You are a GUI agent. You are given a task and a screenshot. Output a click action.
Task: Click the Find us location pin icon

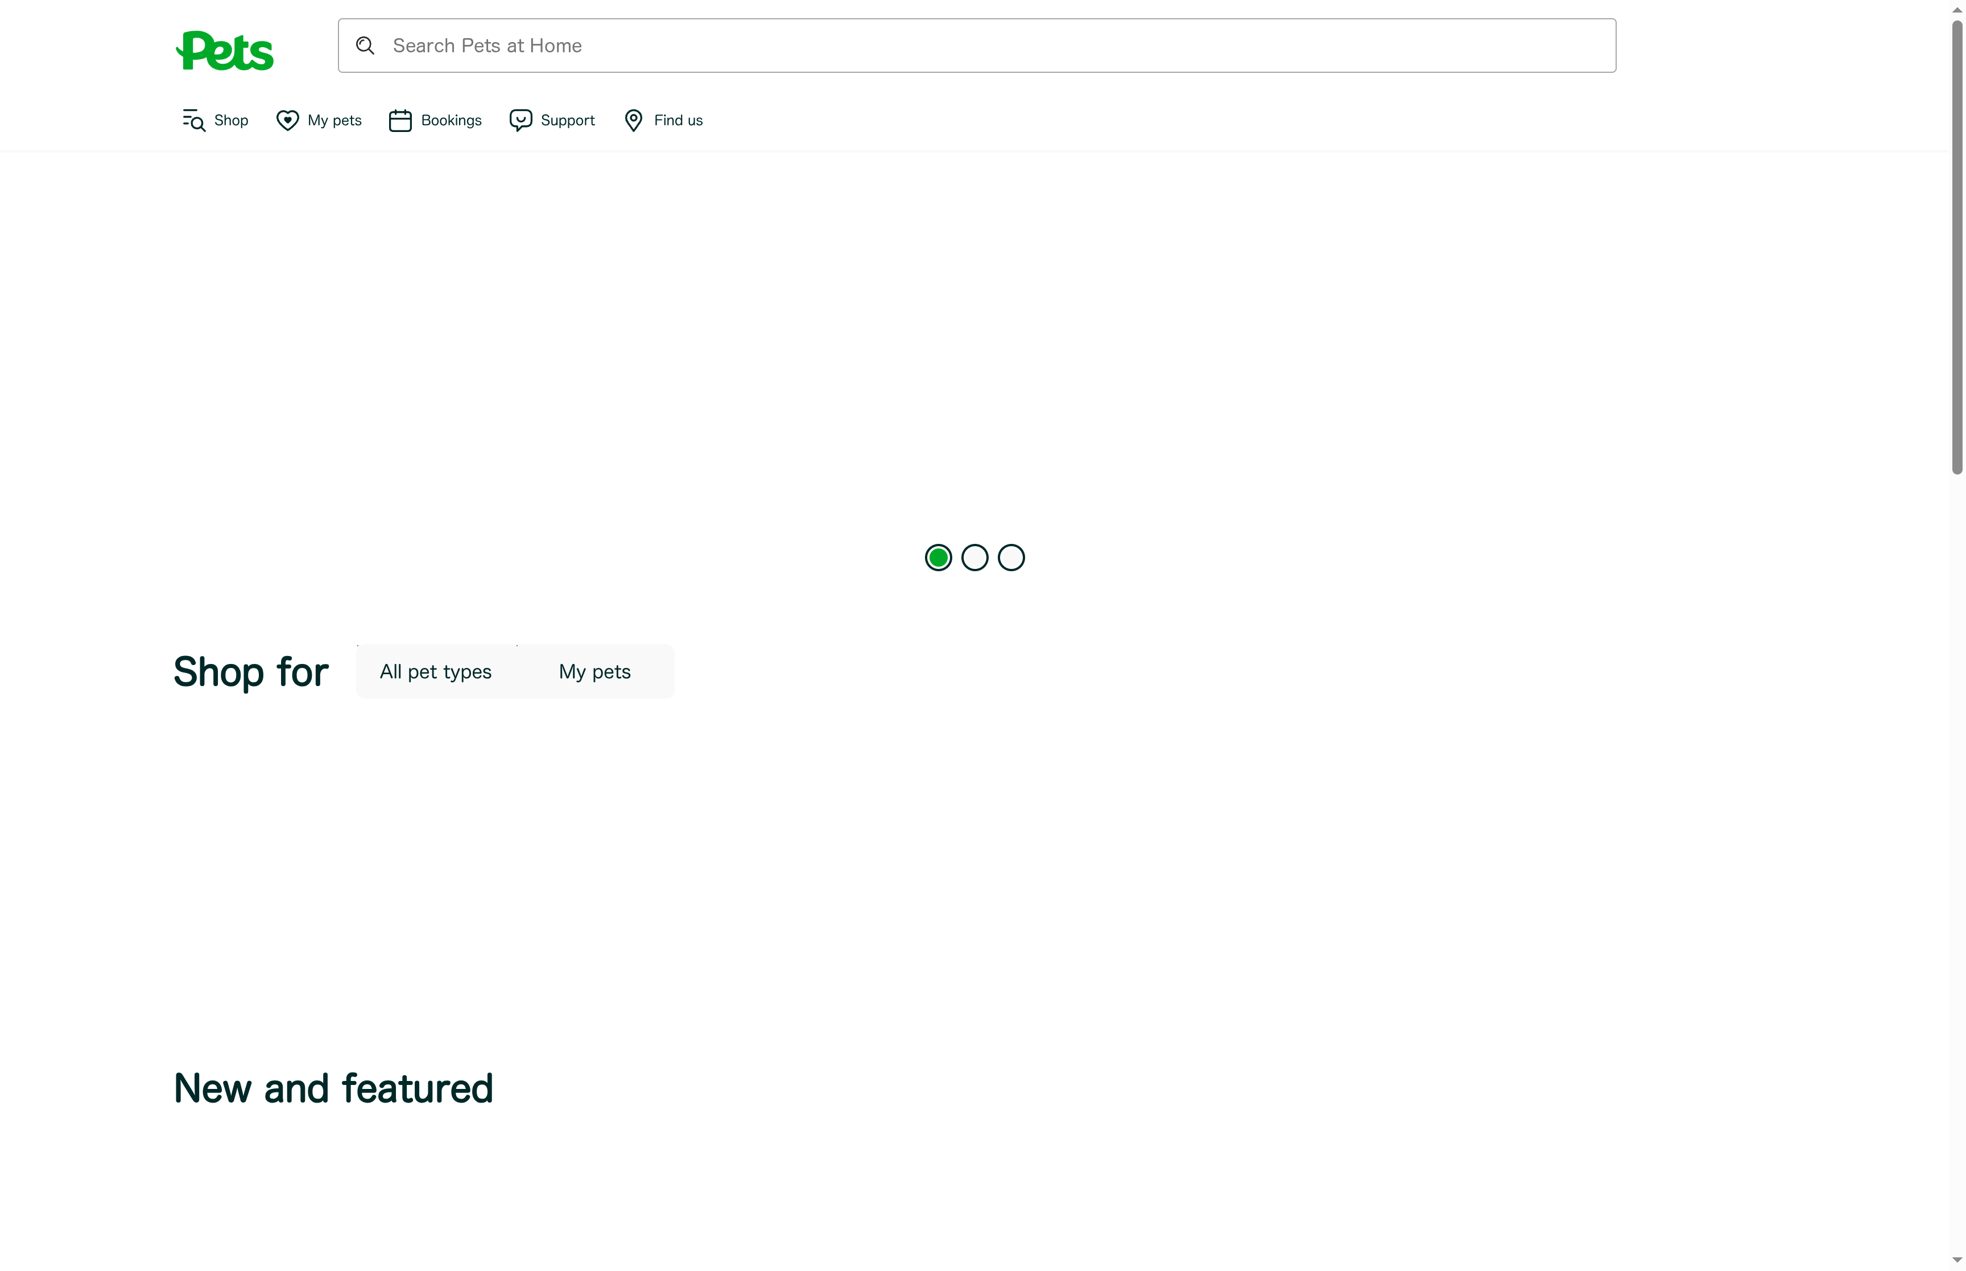(634, 119)
